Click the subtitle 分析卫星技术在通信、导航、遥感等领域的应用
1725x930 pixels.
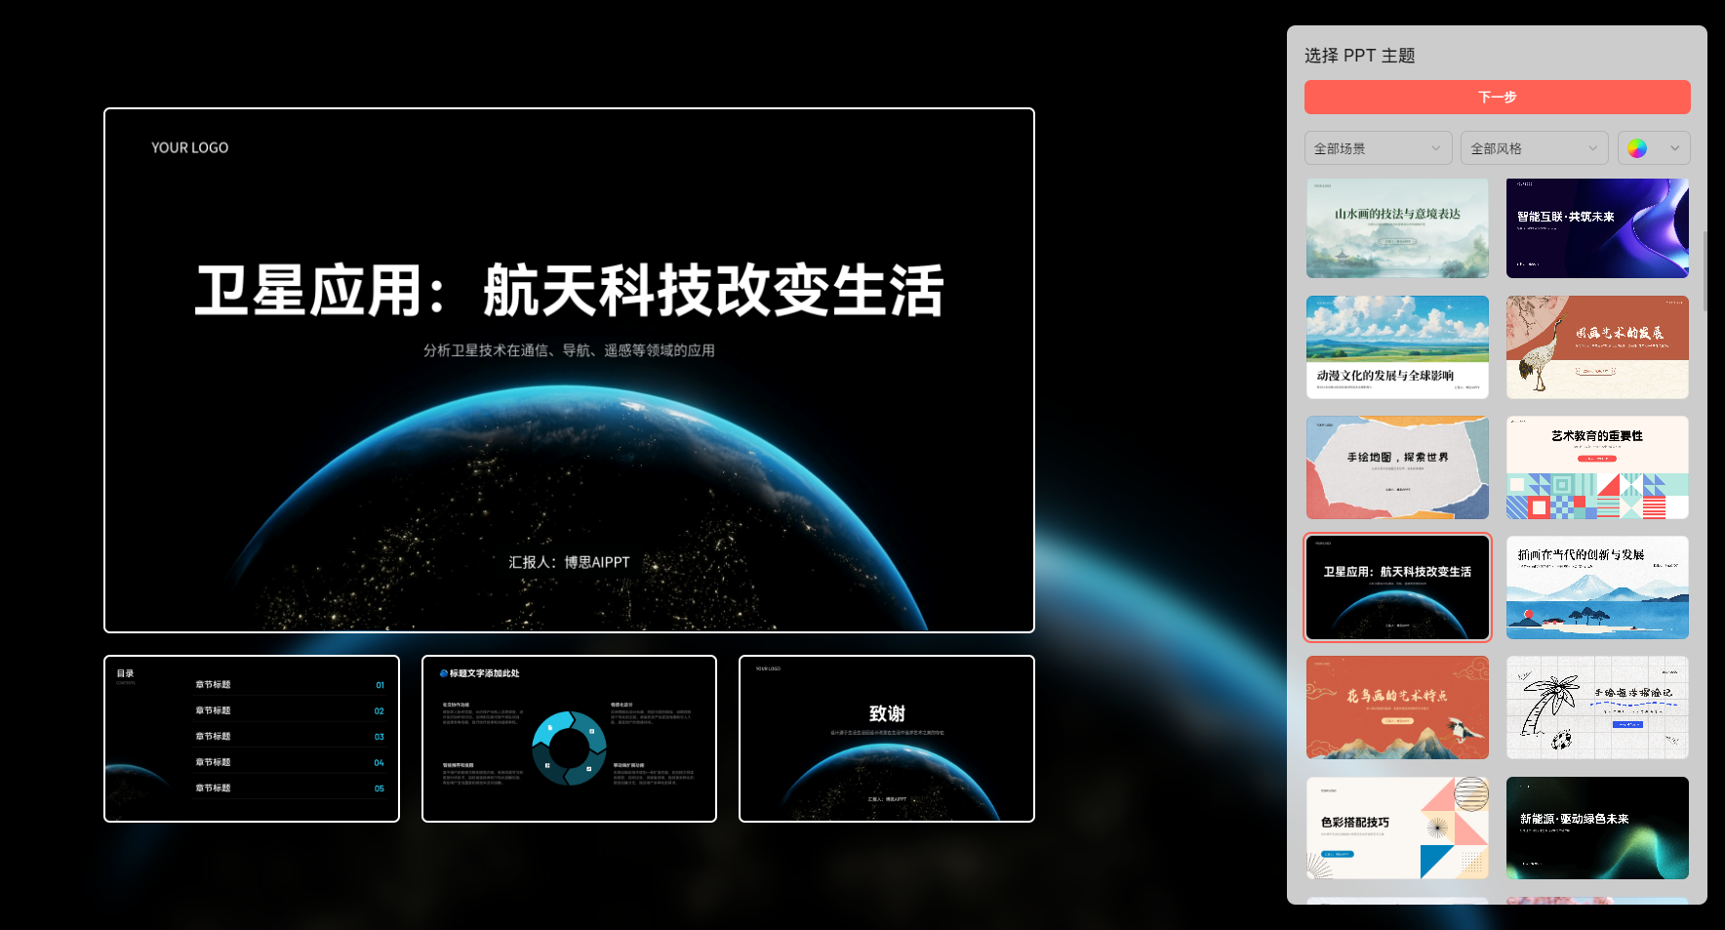[x=569, y=350]
